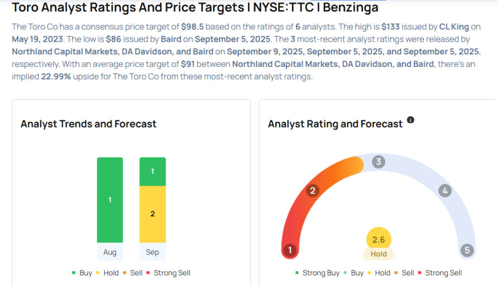Click the info icon beside Analyst Rating and Forecast
The height and width of the screenshot is (286, 497).
point(411,120)
